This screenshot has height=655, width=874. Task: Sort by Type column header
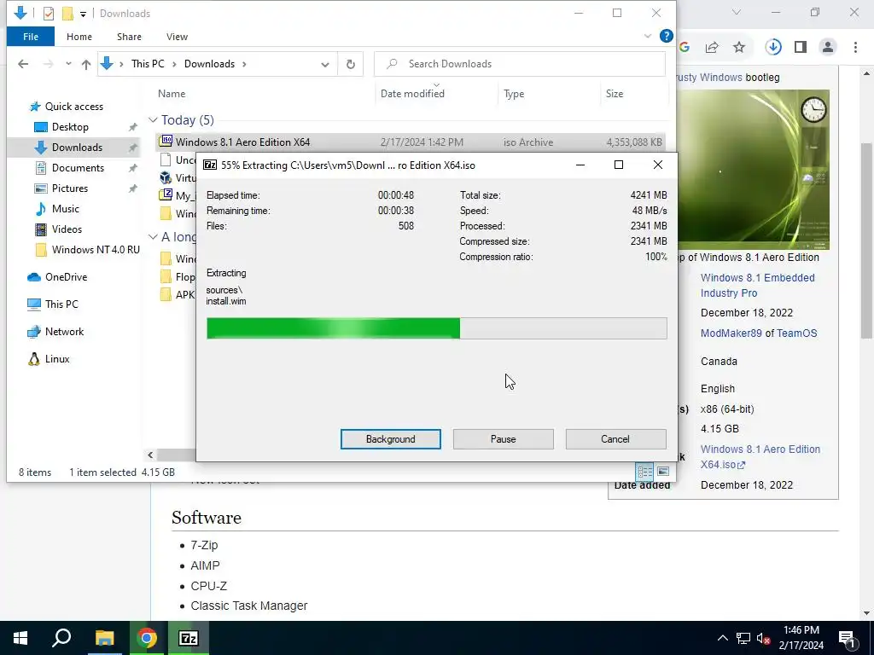click(513, 94)
